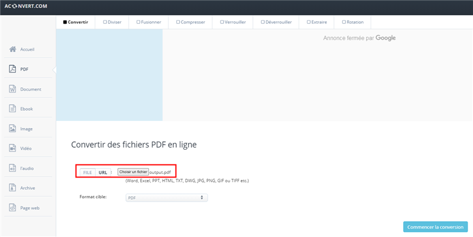Click the Format cible label
Image resolution: width=473 pixels, height=237 pixels.
[93, 197]
